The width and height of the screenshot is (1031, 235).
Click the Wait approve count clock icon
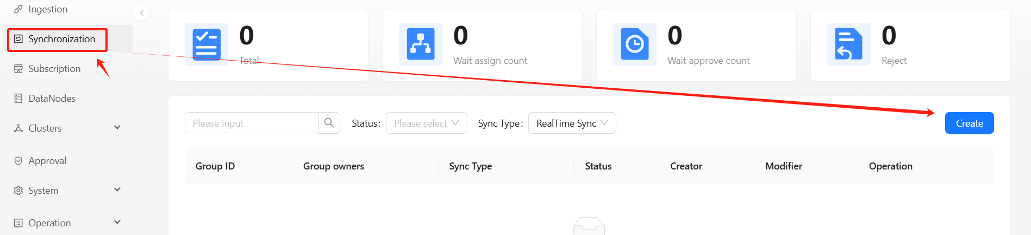(x=635, y=44)
